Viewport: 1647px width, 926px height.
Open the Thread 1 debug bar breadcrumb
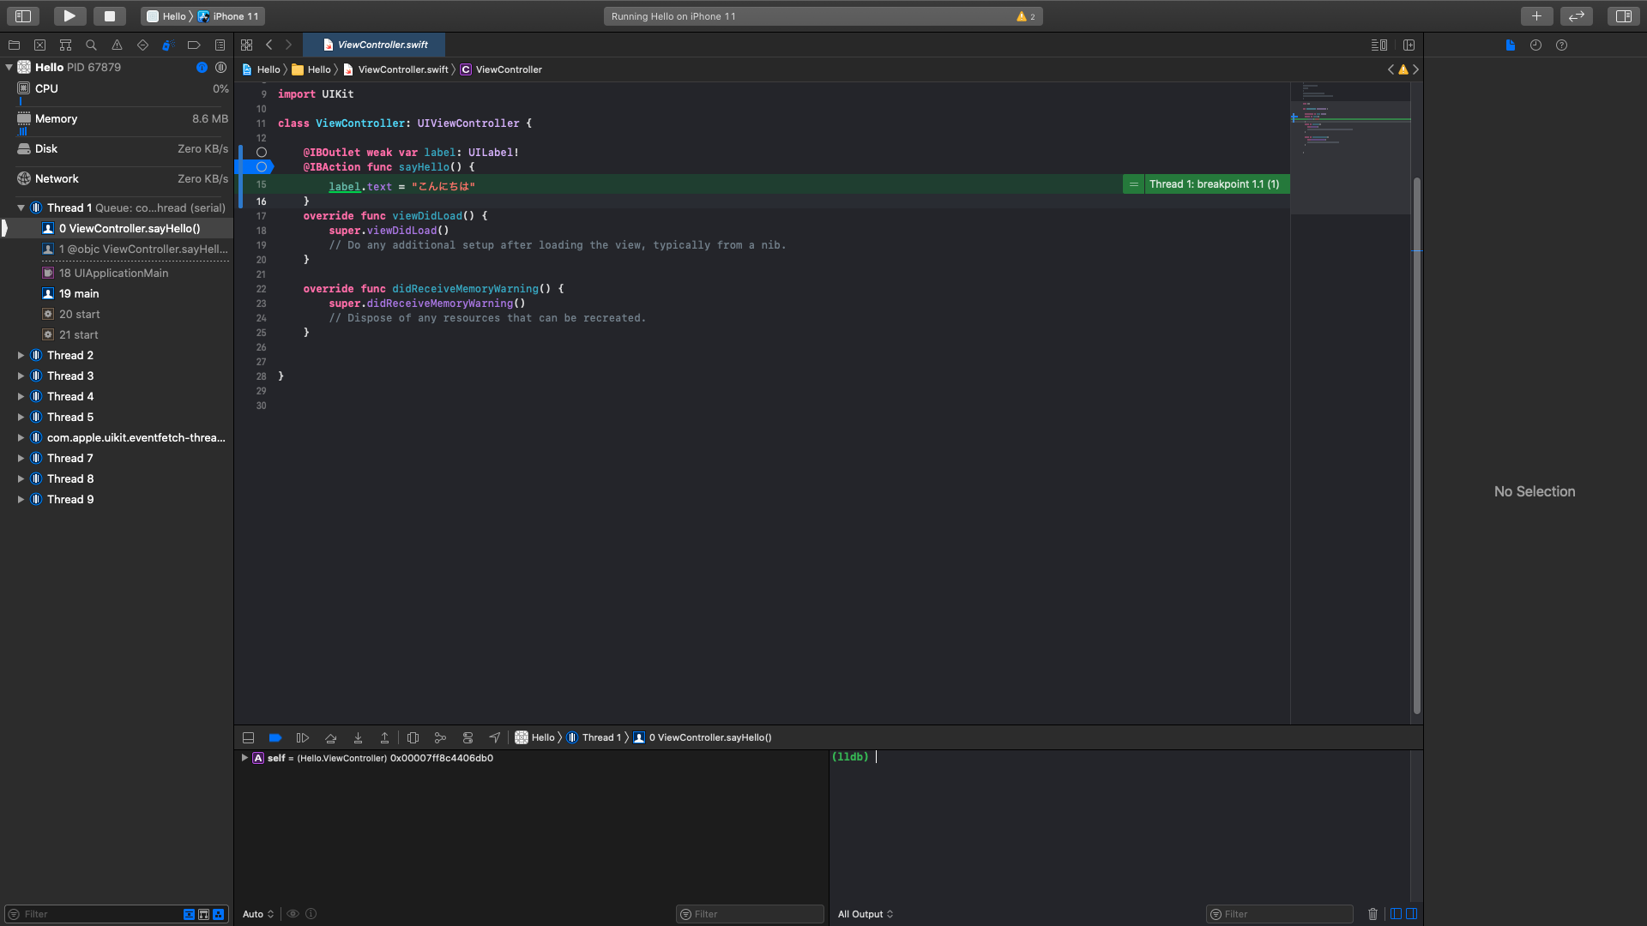pyautogui.click(x=594, y=737)
